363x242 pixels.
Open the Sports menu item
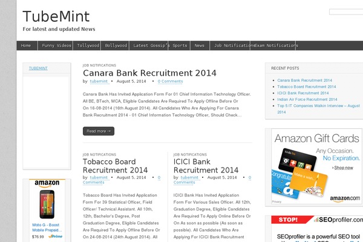click(180, 45)
